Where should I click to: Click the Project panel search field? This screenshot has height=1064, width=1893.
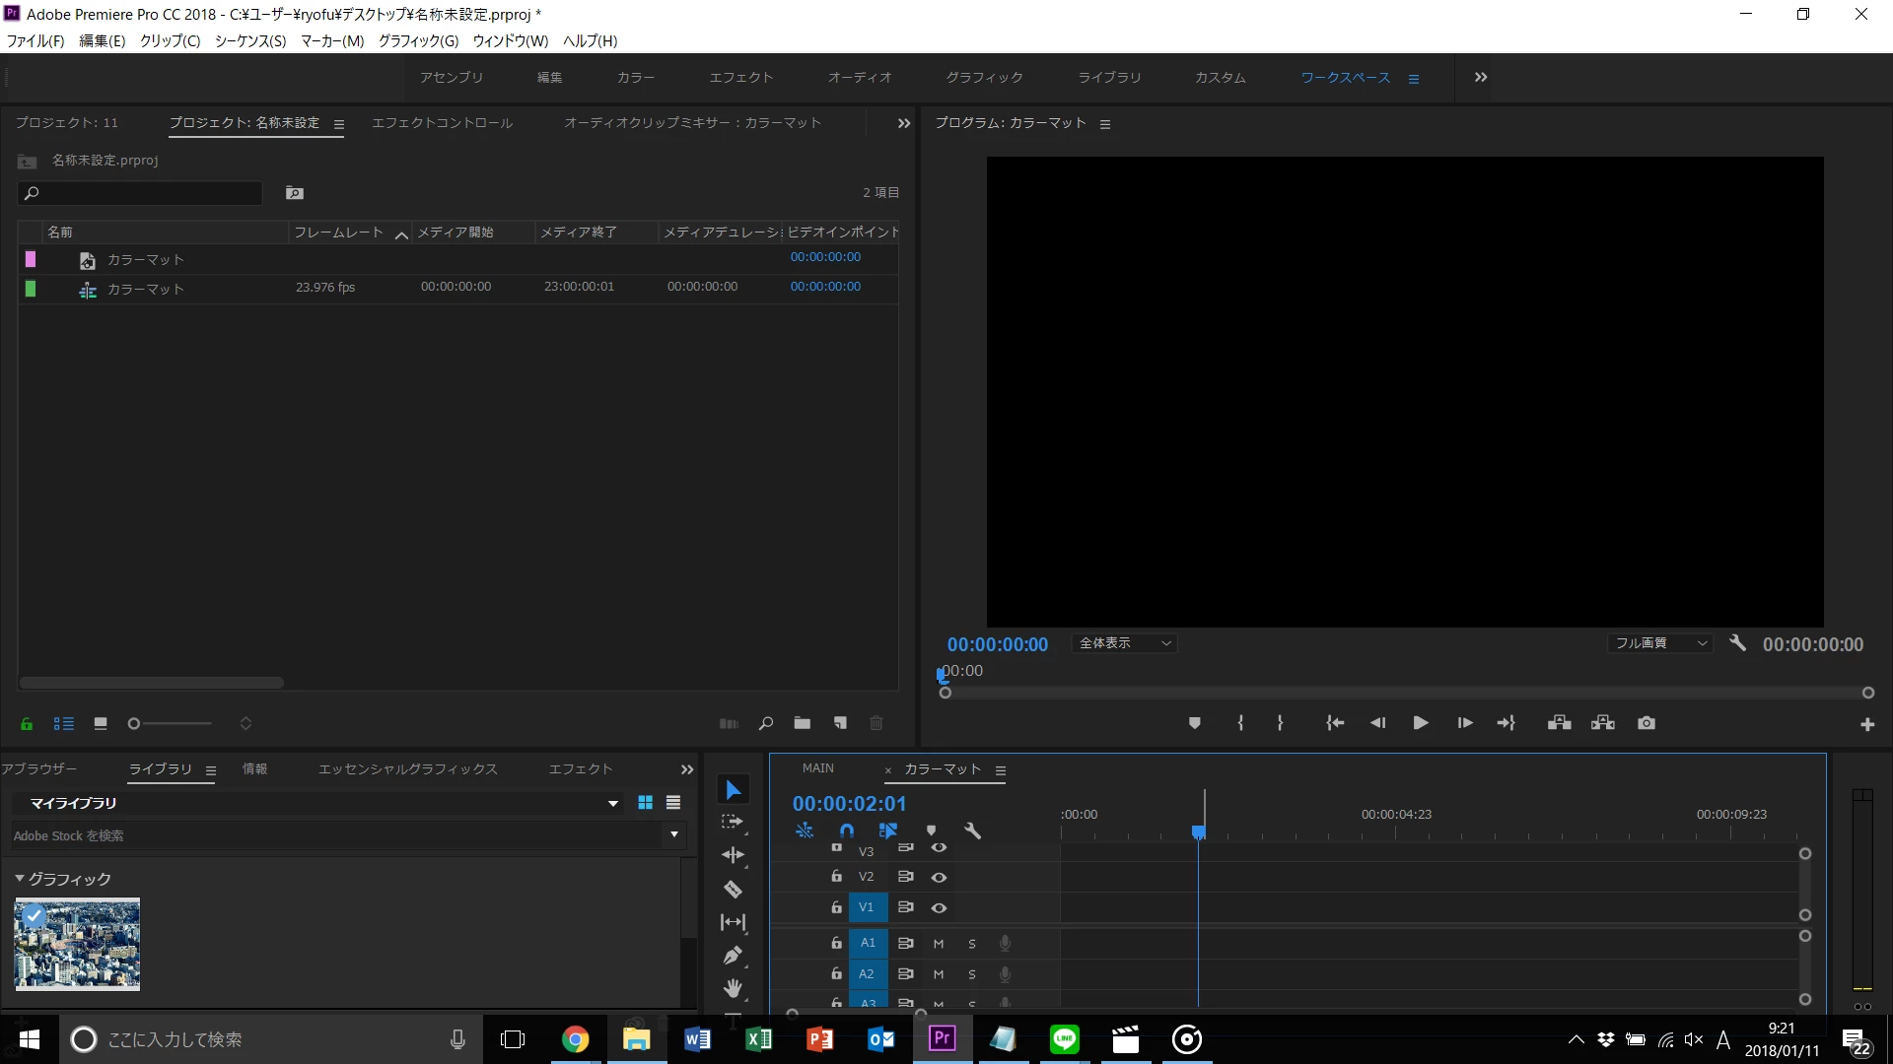pos(141,193)
